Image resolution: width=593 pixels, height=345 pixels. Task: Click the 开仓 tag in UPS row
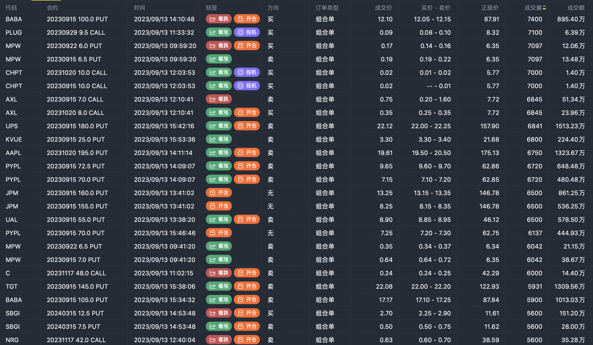247,126
